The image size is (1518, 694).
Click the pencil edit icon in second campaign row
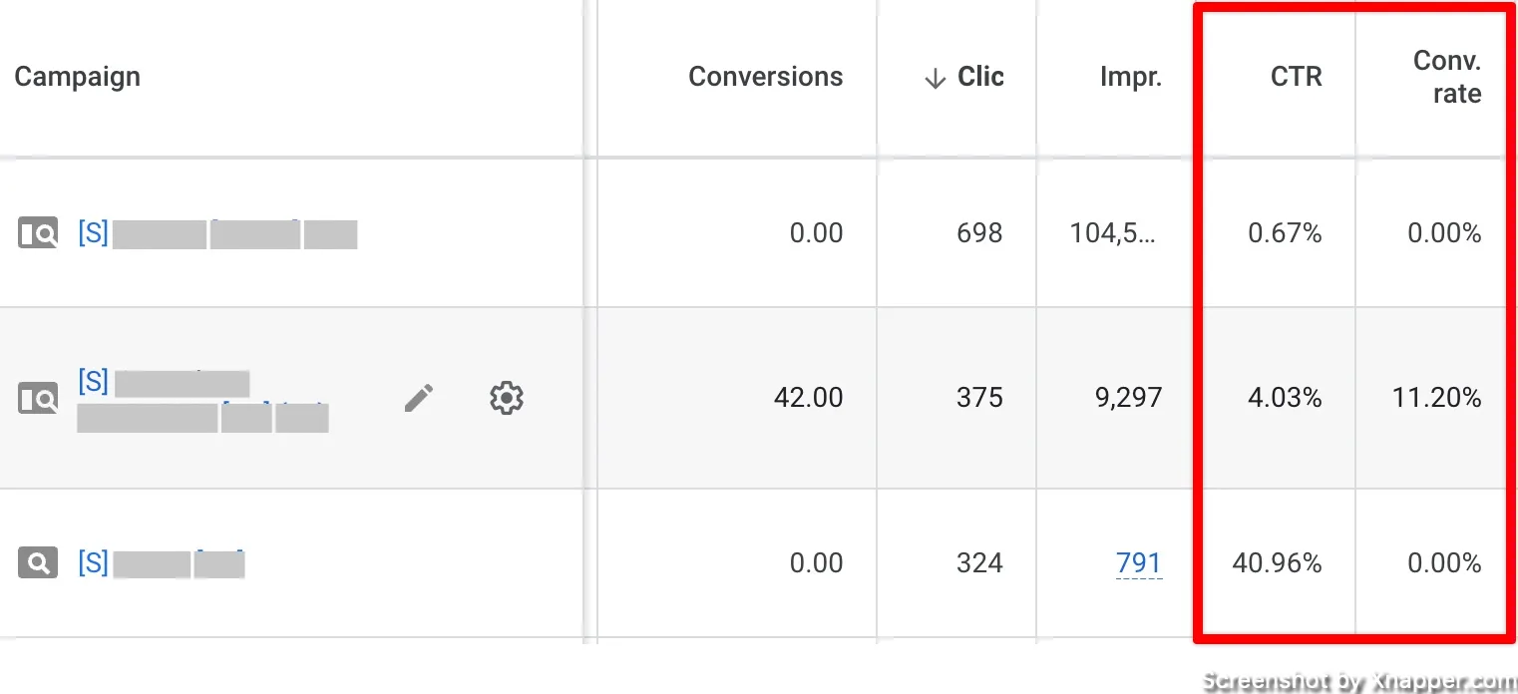[x=419, y=399]
